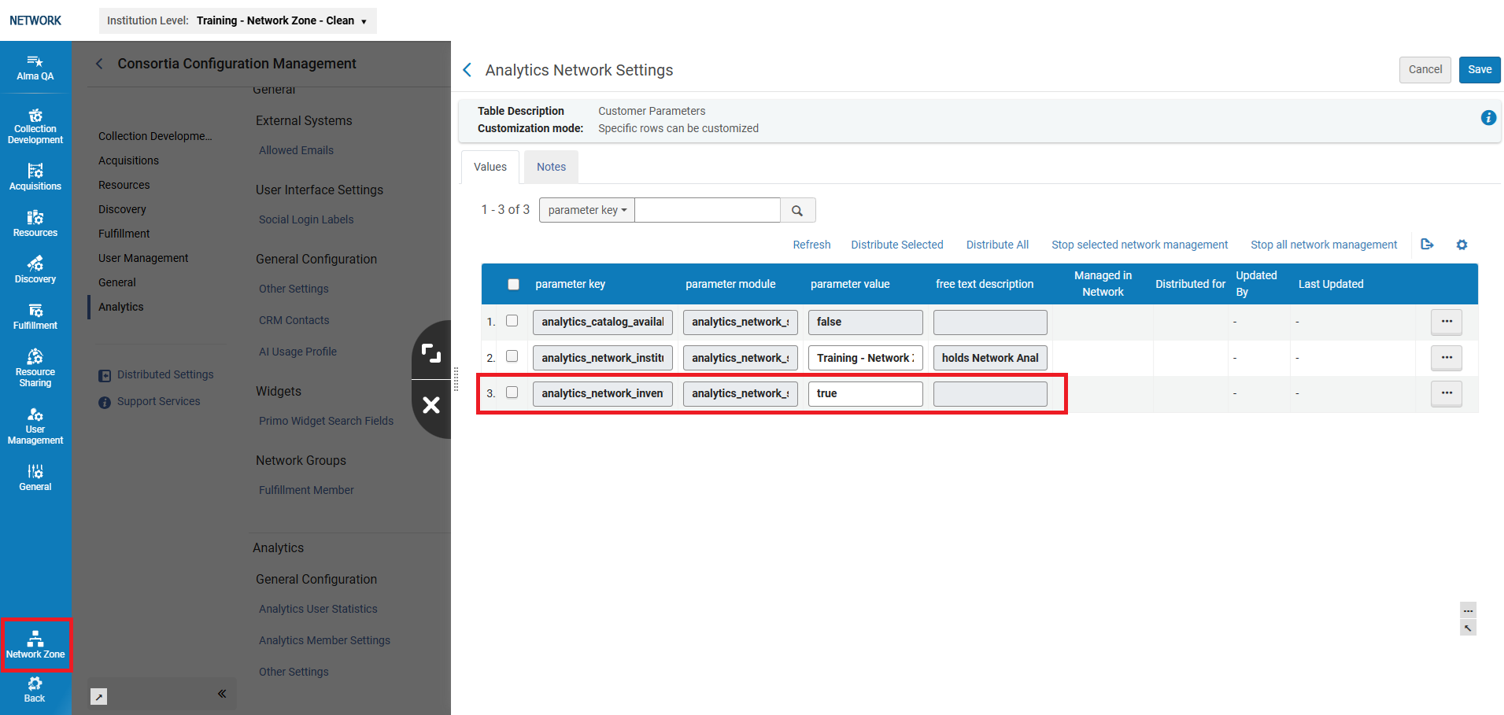Screen dimensions: 1504x715
Task: Click Distribute All
Action: pos(997,245)
